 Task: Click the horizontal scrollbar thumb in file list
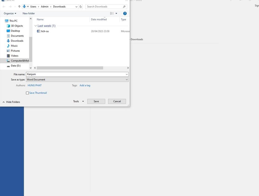(70, 68)
